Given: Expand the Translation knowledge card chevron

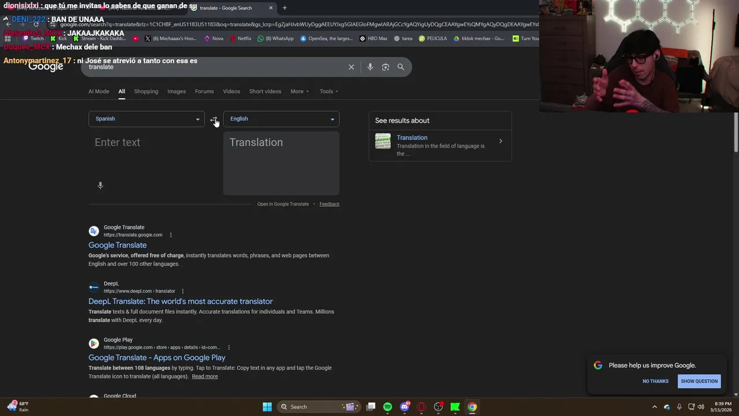Looking at the screenshot, I should pos(501,141).
